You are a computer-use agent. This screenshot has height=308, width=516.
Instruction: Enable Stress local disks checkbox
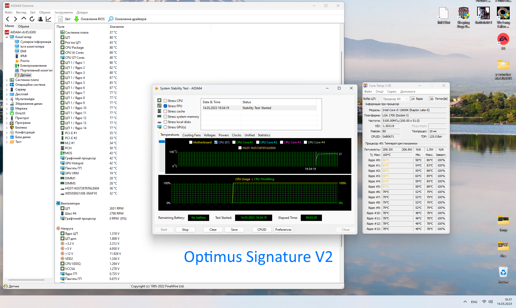click(165, 122)
